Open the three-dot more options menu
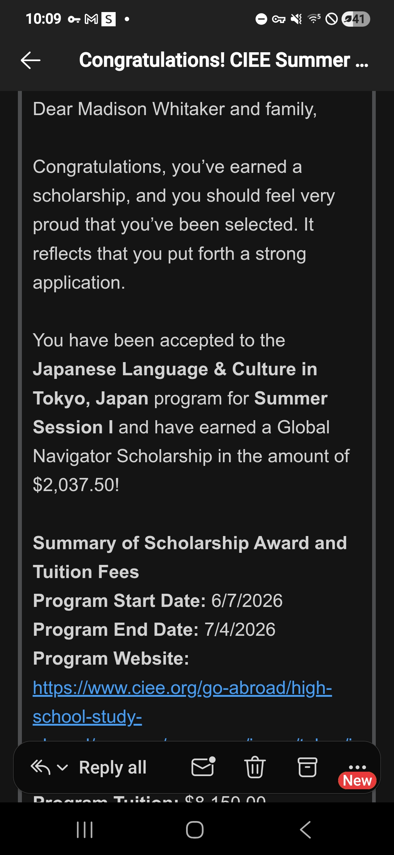 coord(357,764)
